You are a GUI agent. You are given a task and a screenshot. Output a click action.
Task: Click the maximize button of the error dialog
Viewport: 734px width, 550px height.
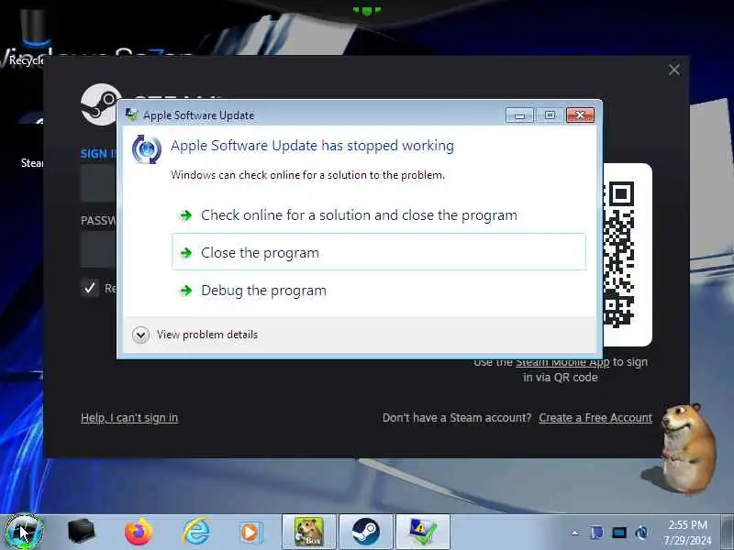(550, 115)
